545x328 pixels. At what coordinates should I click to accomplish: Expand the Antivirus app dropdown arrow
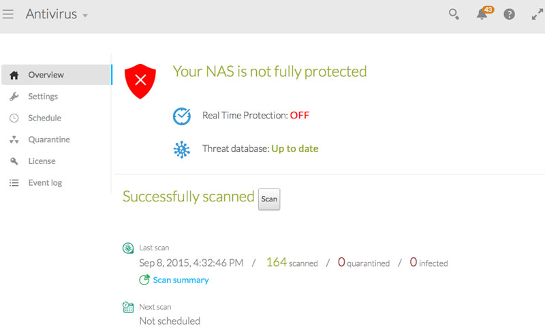click(x=85, y=16)
